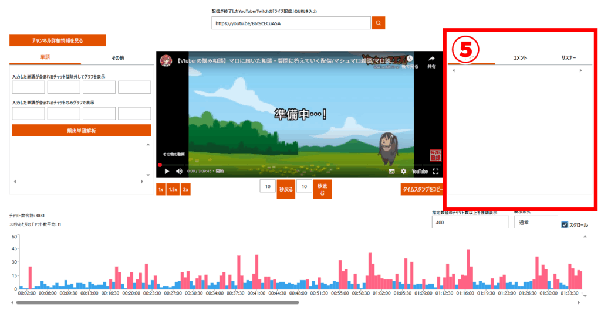Toggle video subtitles captions icon
The height and width of the screenshot is (314, 601).
coord(391,171)
